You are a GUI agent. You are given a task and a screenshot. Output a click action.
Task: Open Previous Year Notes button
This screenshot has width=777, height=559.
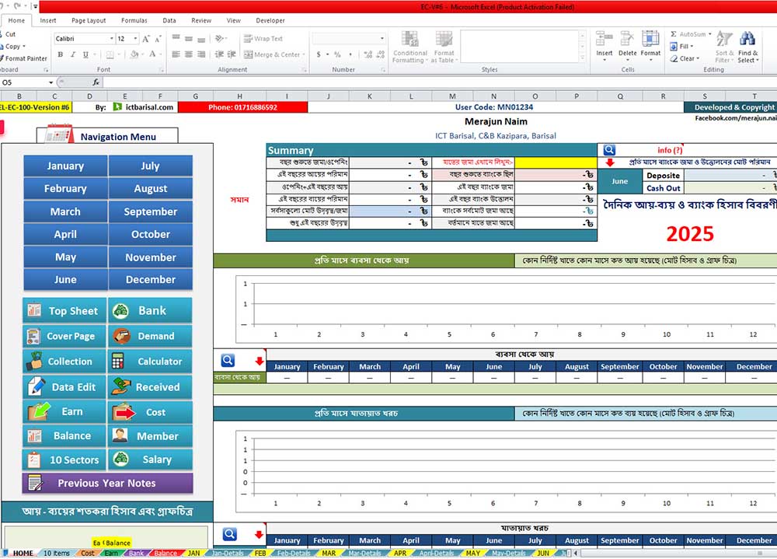[x=107, y=483]
